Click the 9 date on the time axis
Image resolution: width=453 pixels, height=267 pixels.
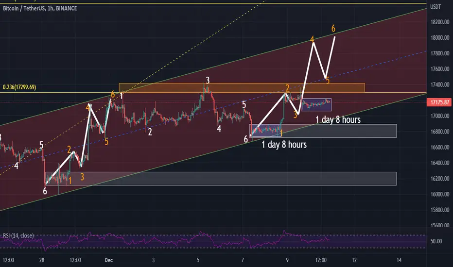coord(287,260)
